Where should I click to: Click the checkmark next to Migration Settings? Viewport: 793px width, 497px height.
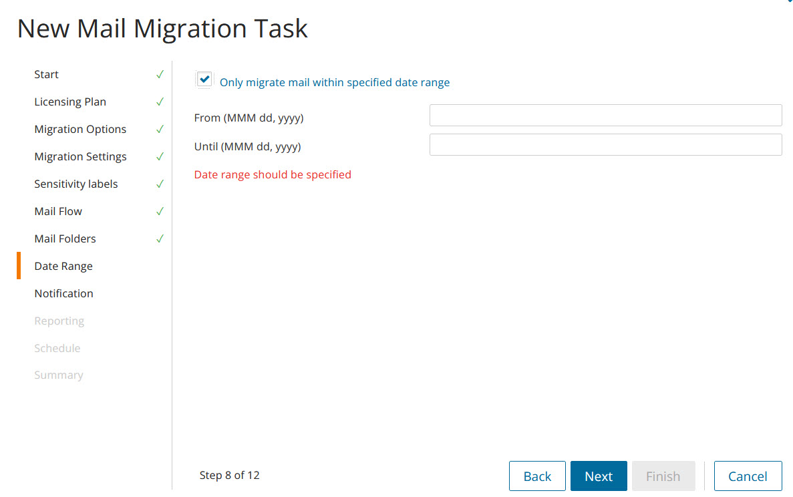[x=160, y=156]
